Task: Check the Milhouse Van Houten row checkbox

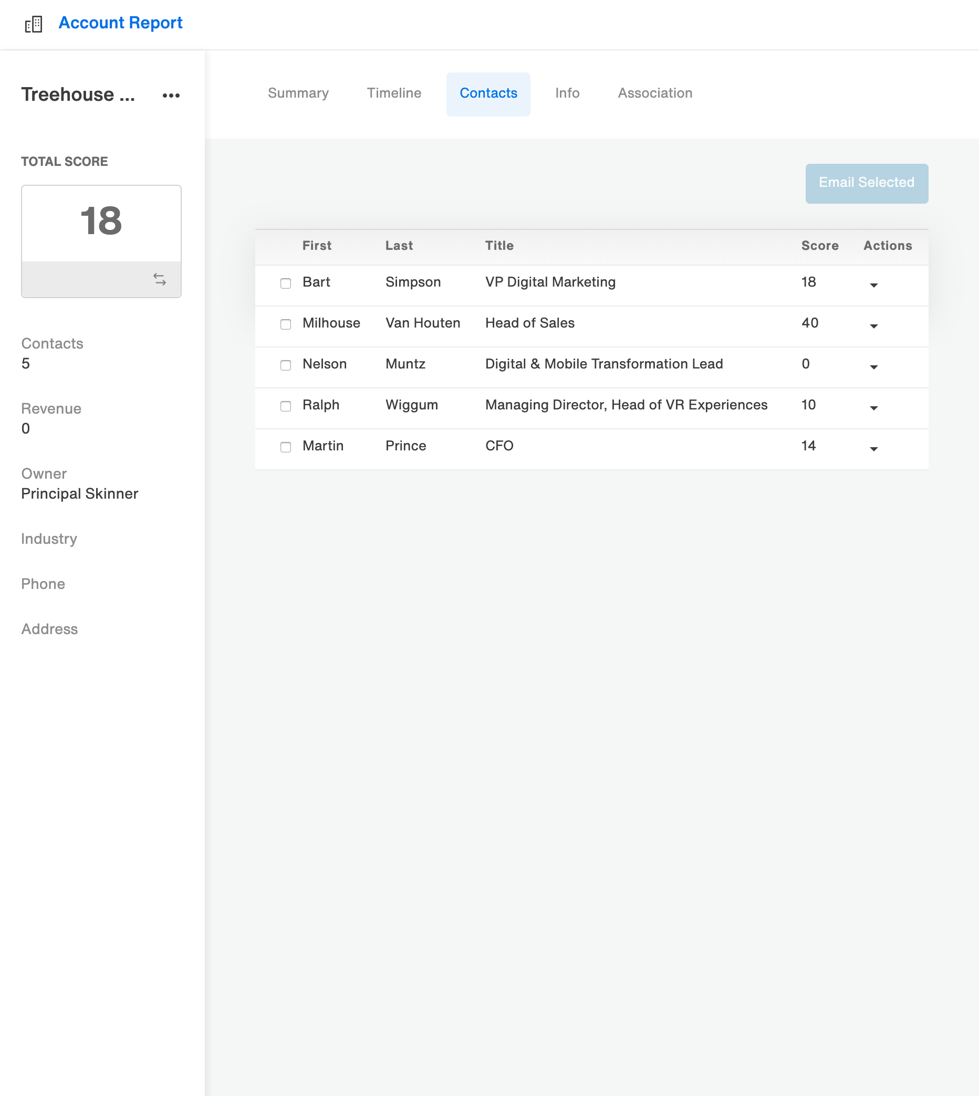Action: pos(286,324)
